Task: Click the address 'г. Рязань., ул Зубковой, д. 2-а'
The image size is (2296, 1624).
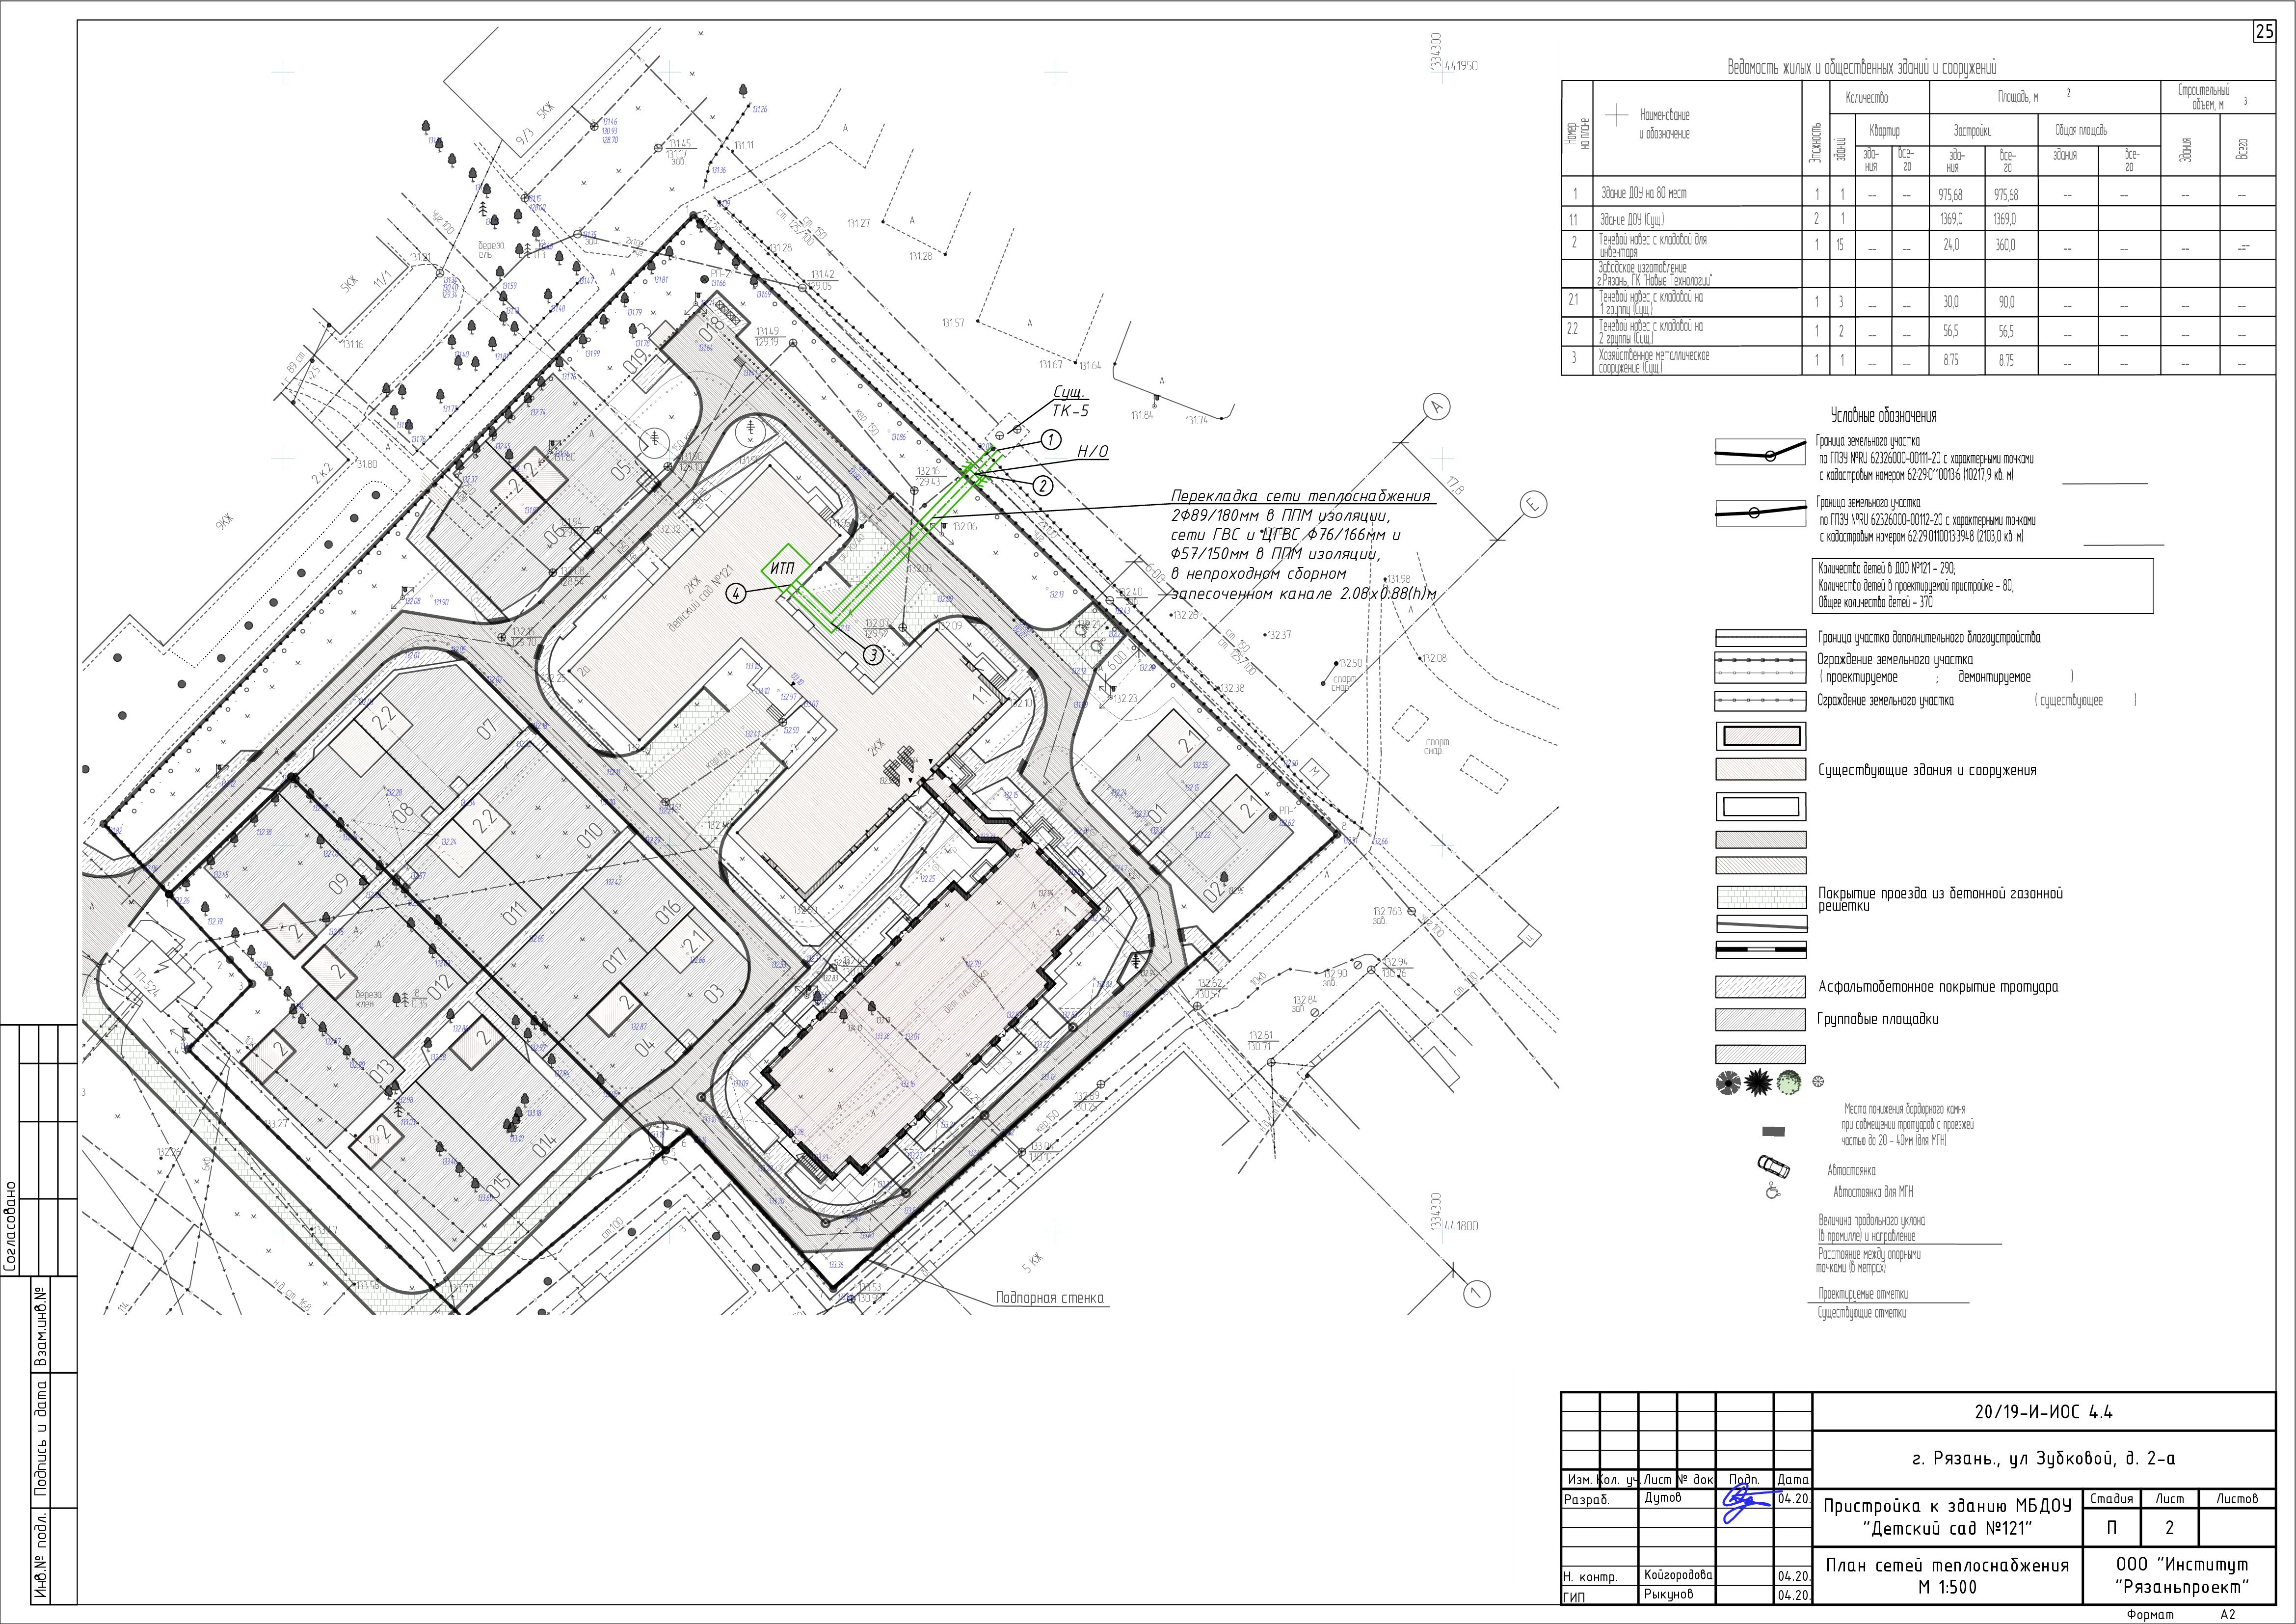Action: coord(2043,1459)
